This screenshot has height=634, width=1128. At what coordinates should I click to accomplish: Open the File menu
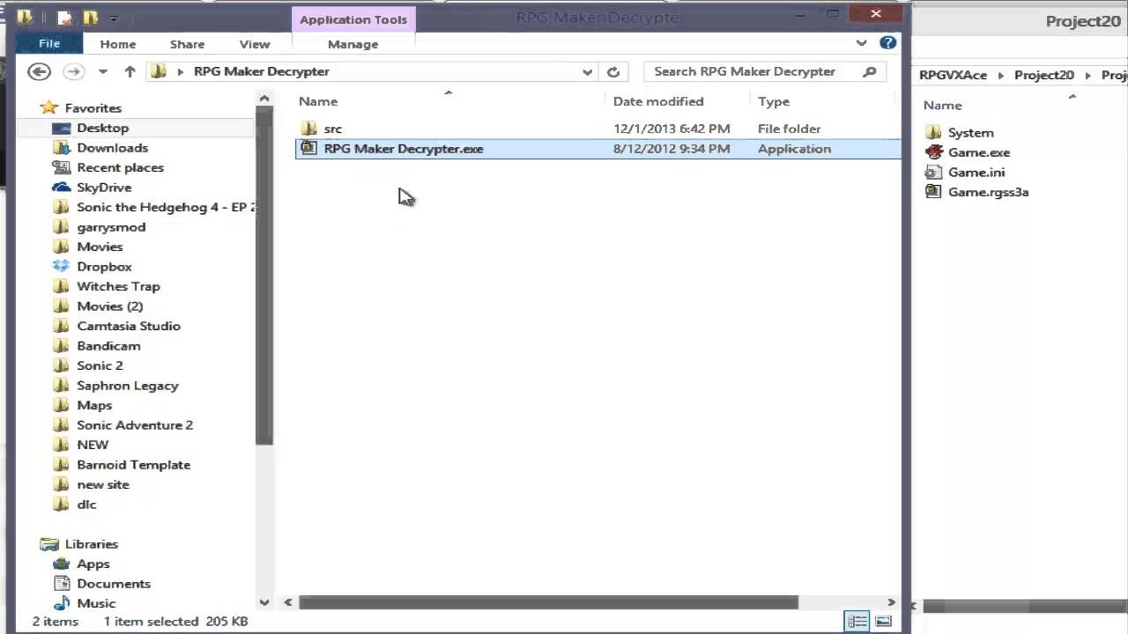click(49, 43)
